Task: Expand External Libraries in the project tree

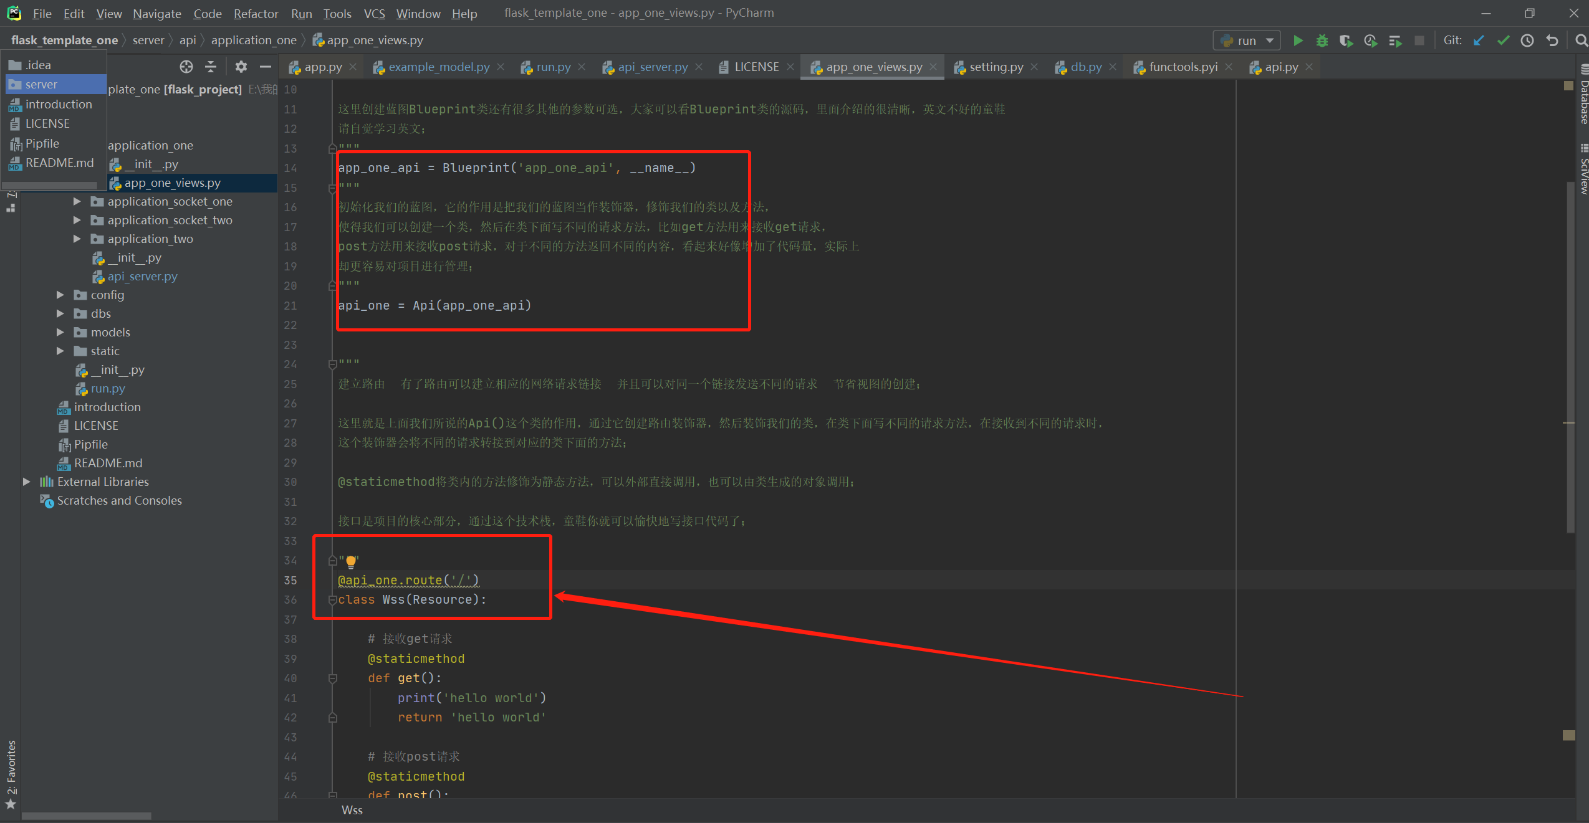Action: click(x=26, y=482)
